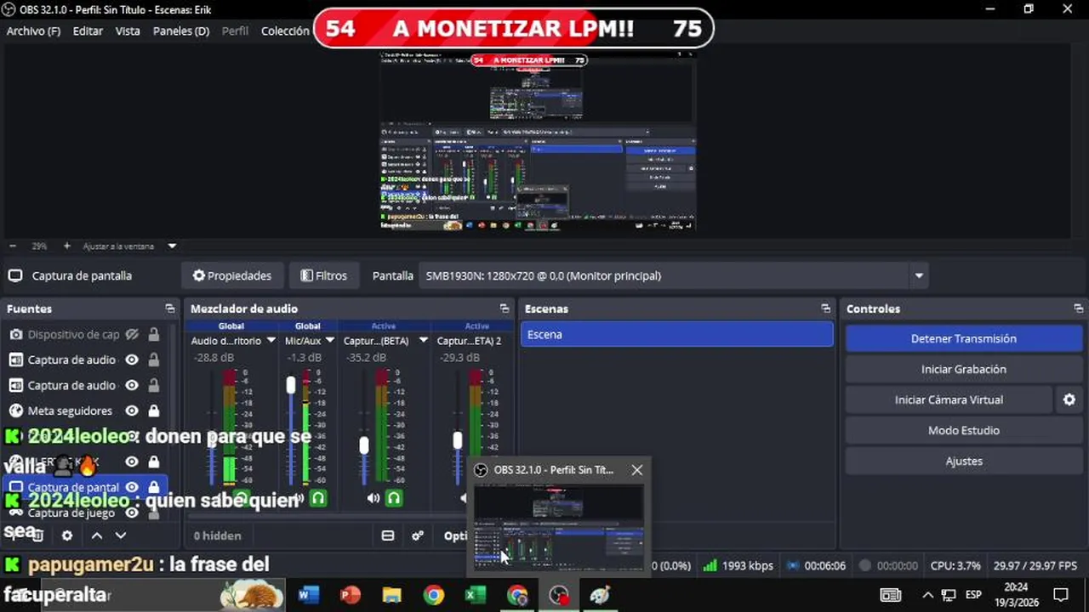Open Ajustar a la ventana zoom dropdown
The height and width of the screenshot is (612, 1089).
[x=172, y=246]
